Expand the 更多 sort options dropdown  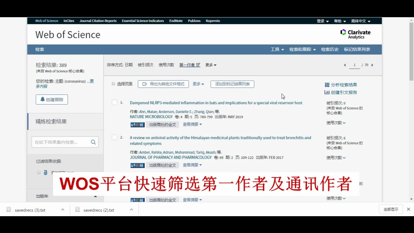coord(211,65)
